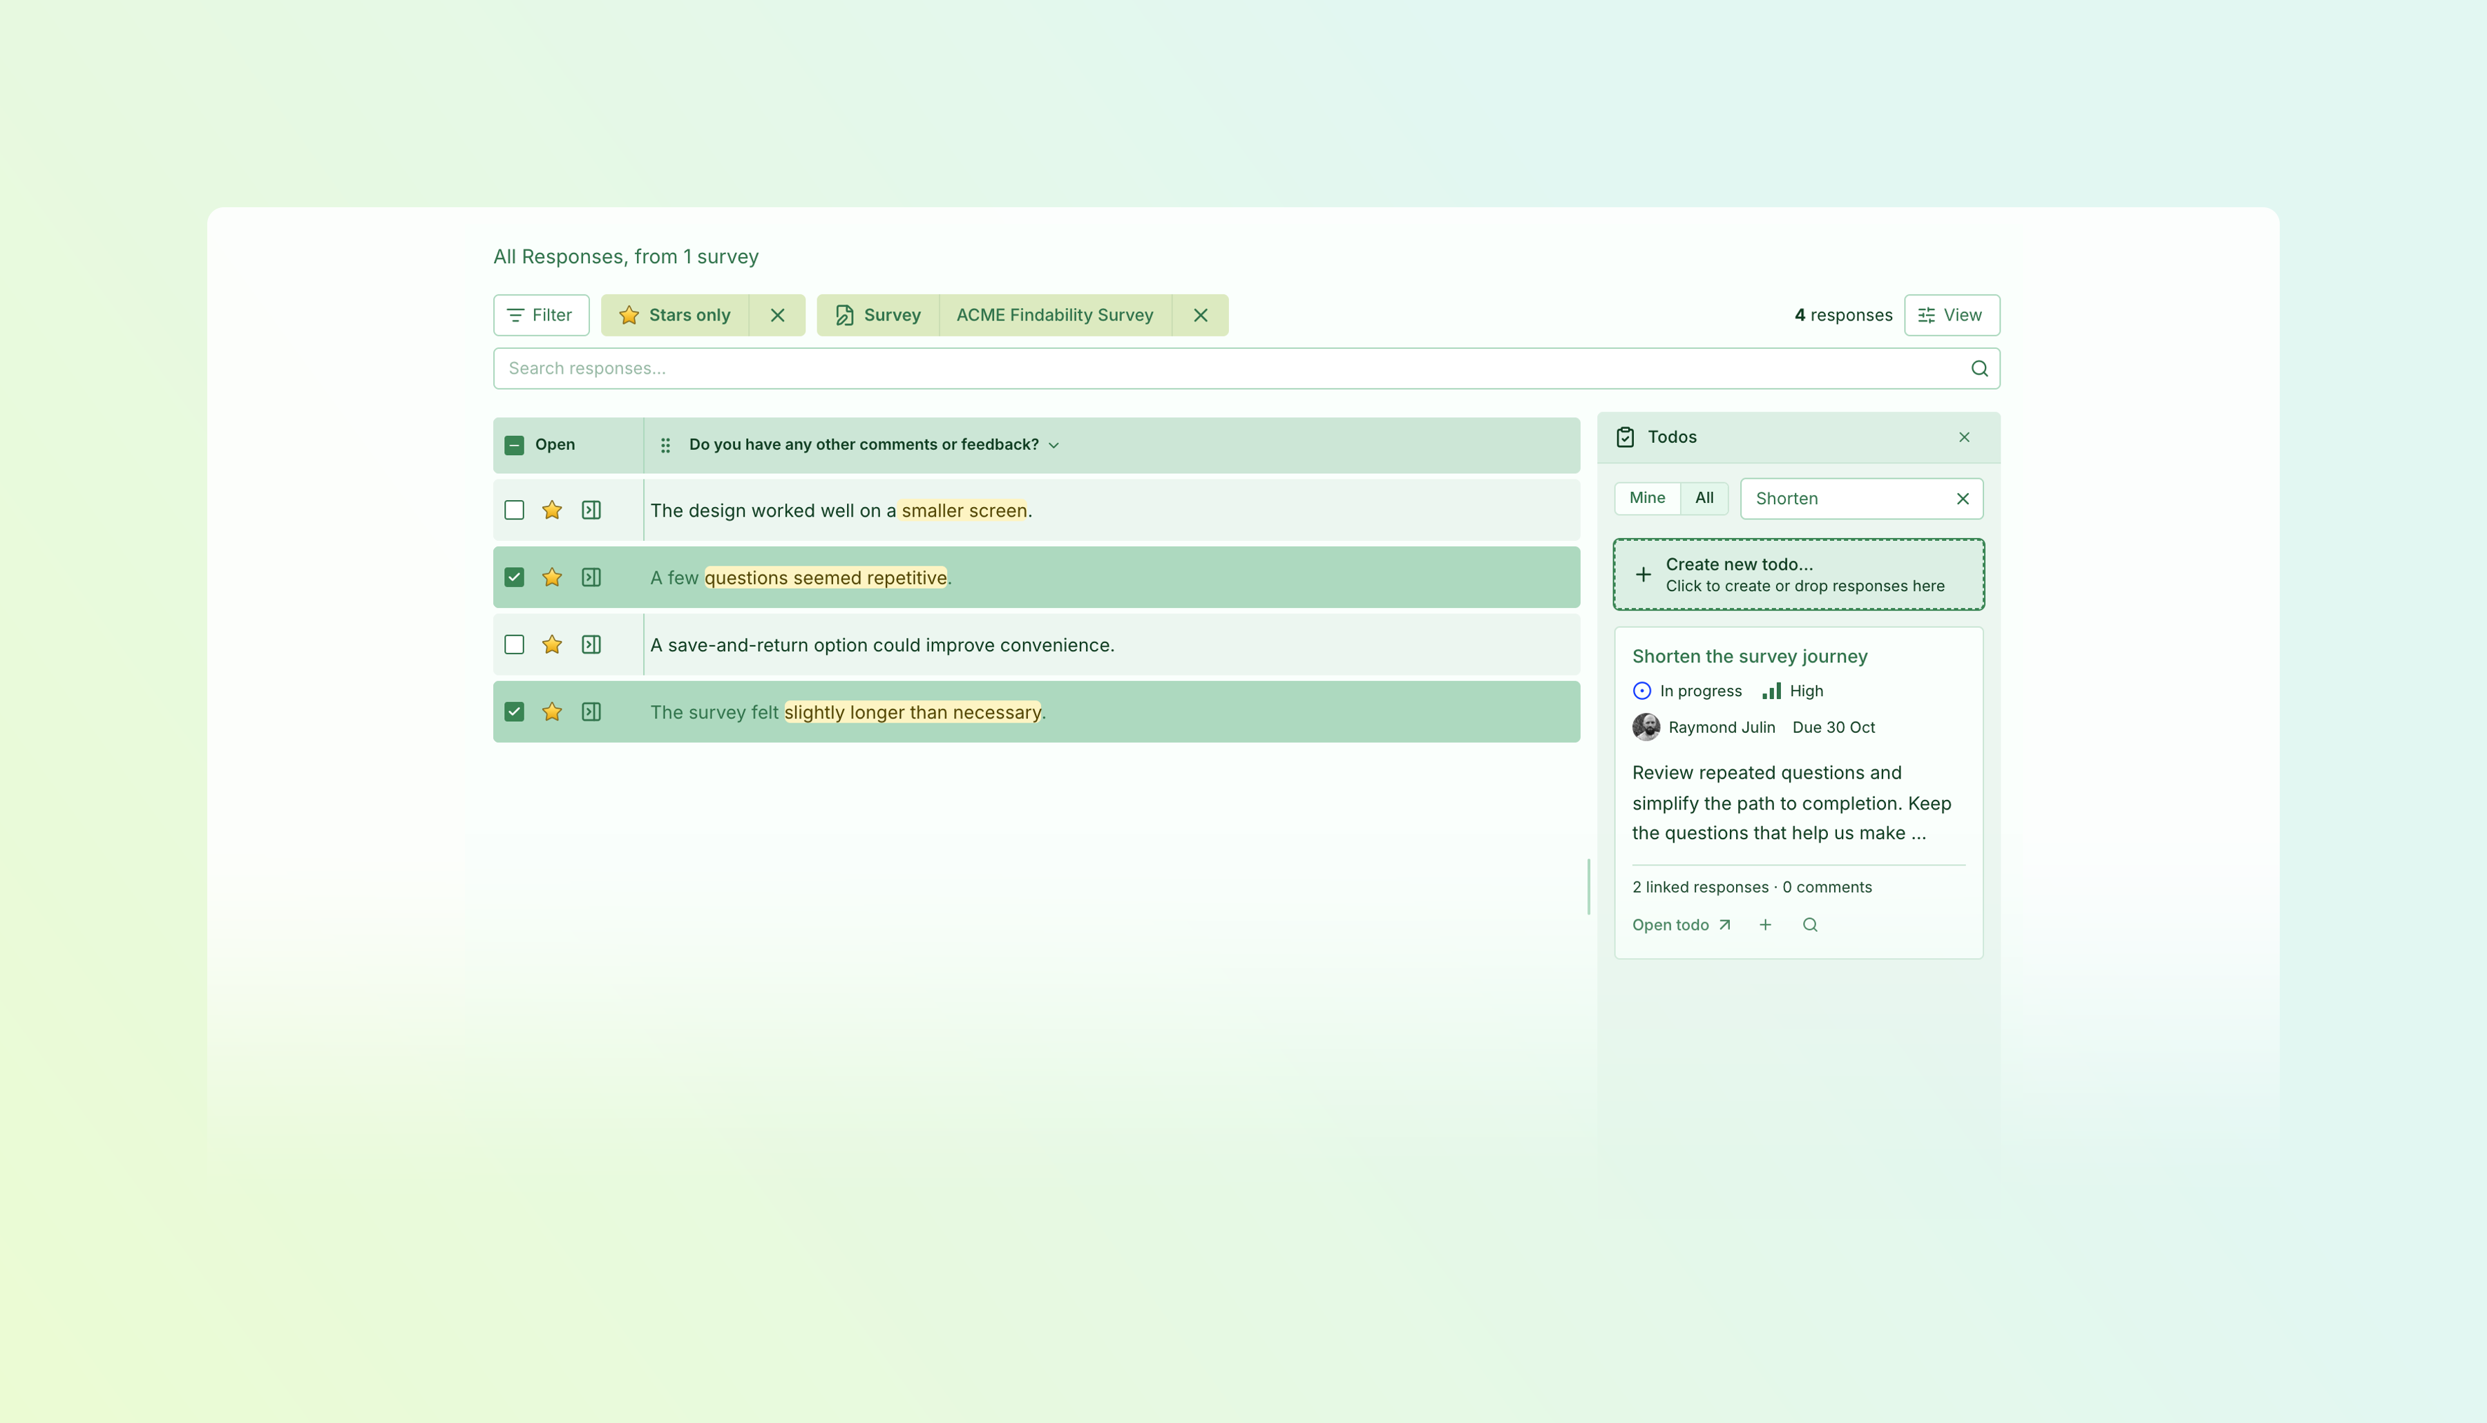Image resolution: width=2487 pixels, height=1423 pixels.
Task: Click the Due 30 Oct date
Action: [x=1833, y=727]
